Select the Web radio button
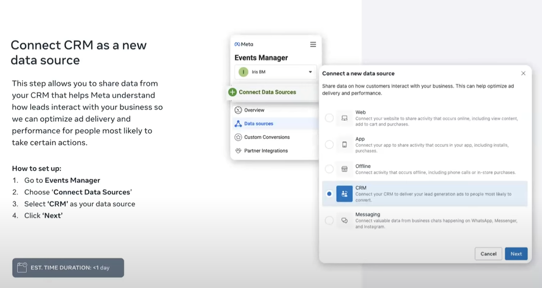Image resolution: width=542 pixels, height=288 pixels. pyautogui.click(x=329, y=118)
